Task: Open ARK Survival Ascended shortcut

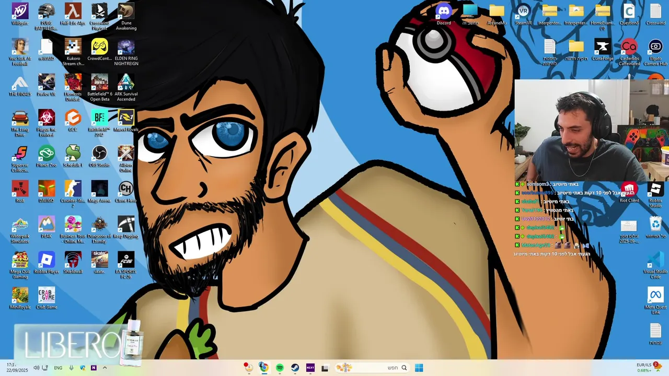Action: [126, 88]
